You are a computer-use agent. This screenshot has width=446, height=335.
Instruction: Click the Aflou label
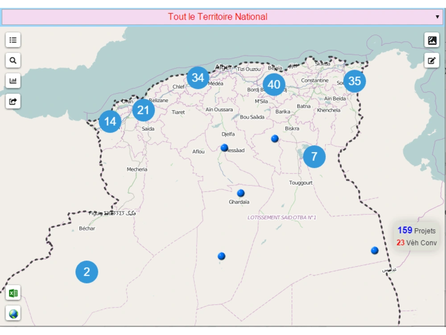(198, 152)
